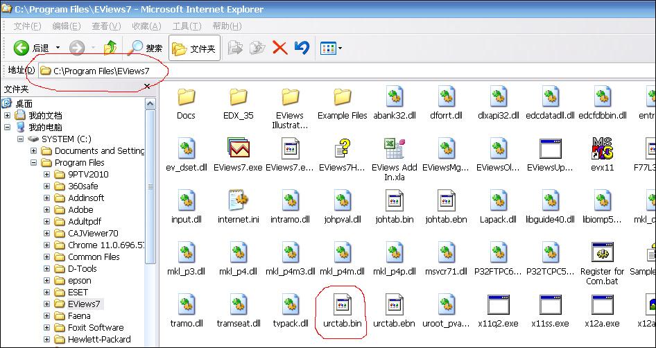Expand Documents and Settings tree node

[x=33, y=150]
